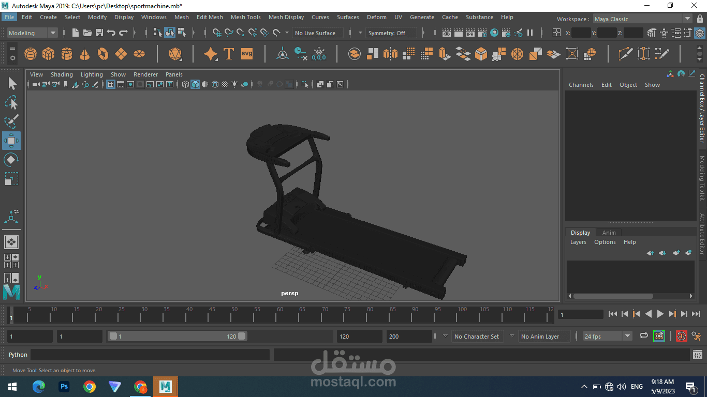The width and height of the screenshot is (707, 397).
Task: Open the viewport Renderer menu
Action: tap(145, 74)
